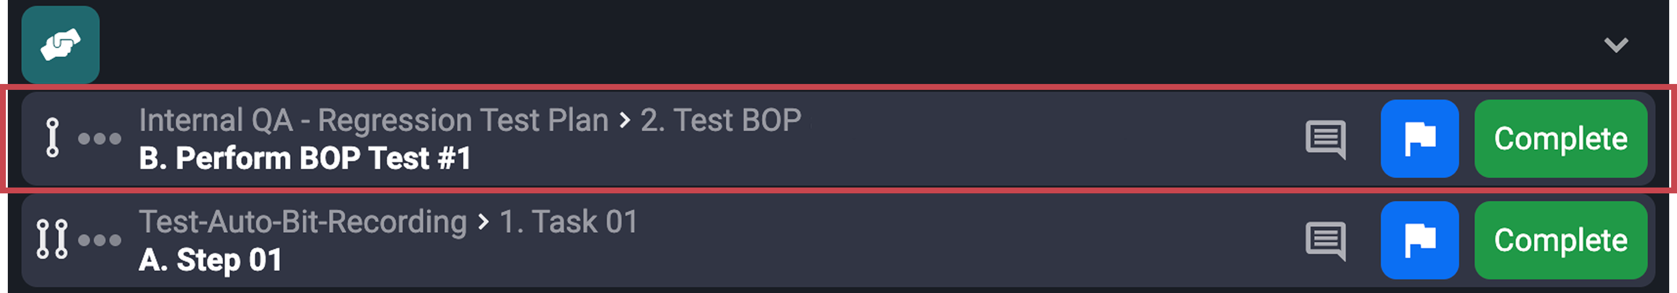Complete the Perform BOP Test #1 step

(1561, 139)
